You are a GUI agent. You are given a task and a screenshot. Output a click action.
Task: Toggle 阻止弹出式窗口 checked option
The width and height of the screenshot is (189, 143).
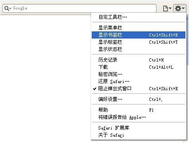(x=139, y=89)
